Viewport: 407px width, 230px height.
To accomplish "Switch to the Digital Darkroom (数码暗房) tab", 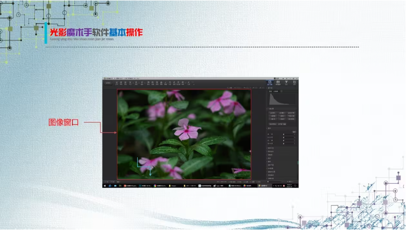I will (278, 83).
